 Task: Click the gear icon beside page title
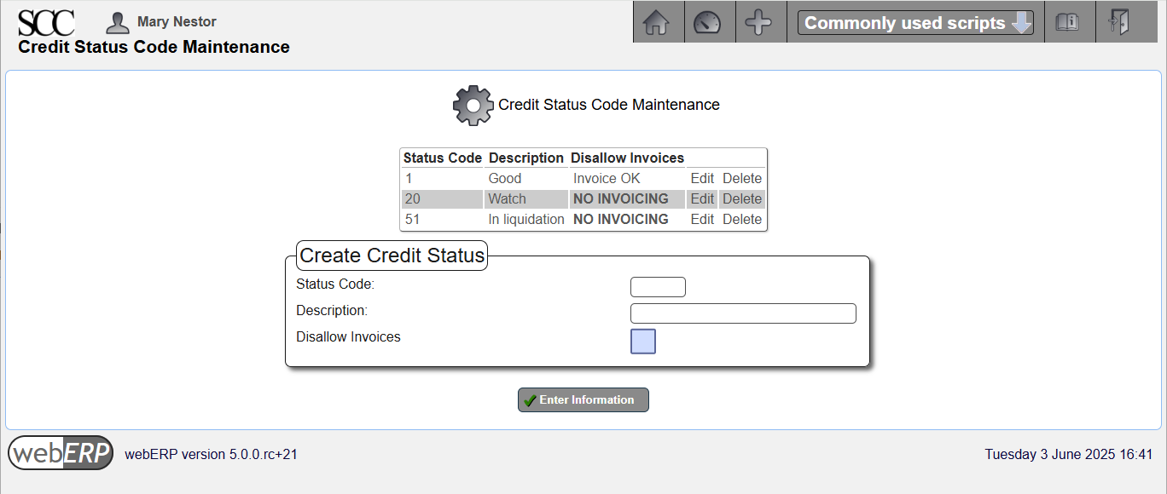tap(473, 106)
